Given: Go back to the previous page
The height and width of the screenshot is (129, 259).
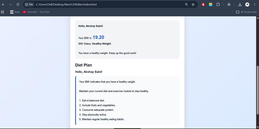Looking at the screenshot, I should pyautogui.click(x=3, y=5).
